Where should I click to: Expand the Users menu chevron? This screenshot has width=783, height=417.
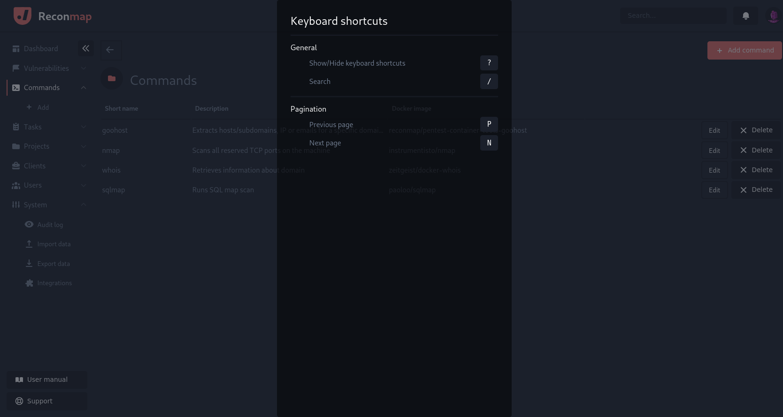(84, 185)
